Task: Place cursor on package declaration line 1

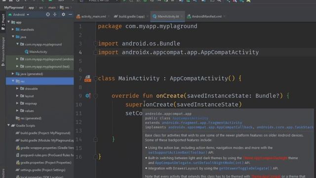Action: [148, 26]
